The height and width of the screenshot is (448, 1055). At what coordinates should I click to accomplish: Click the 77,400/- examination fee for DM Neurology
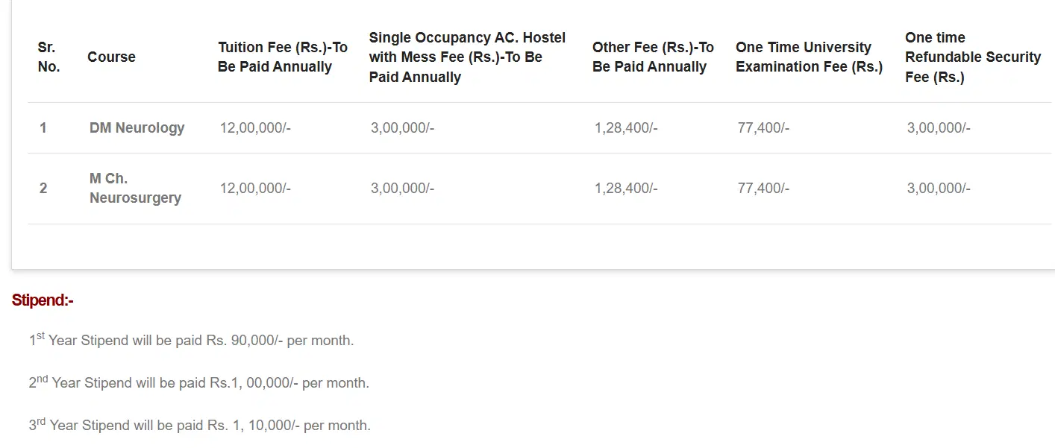(x=763, y=128)
